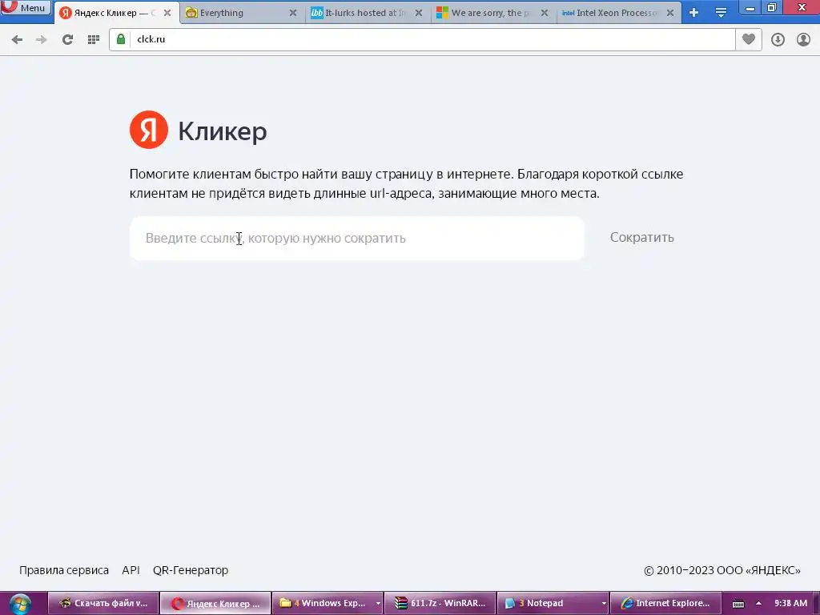
Task: Close the It-lurks hosted tab
Action: tap(419, 13)
